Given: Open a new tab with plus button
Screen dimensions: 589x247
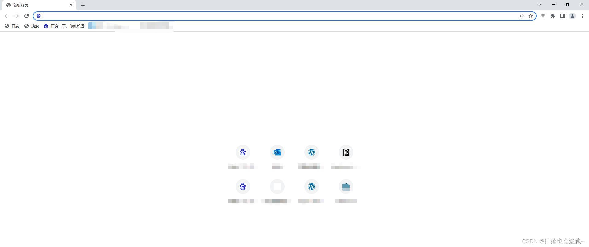Looking at the screenshot, I should [x=83, y=5].
